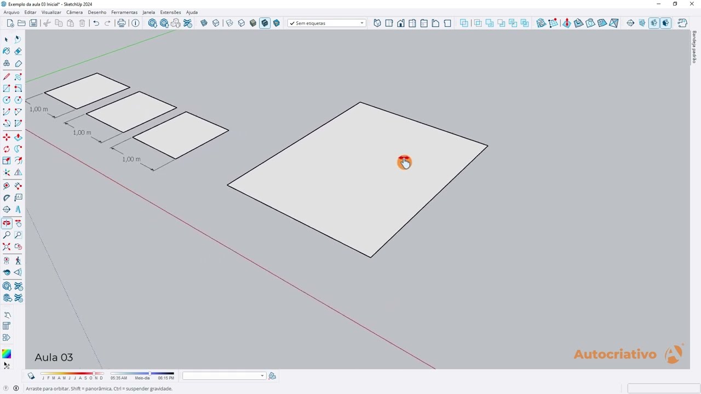Open Model Info icon
The image size is (701, 394).
(x=135, y=23)
